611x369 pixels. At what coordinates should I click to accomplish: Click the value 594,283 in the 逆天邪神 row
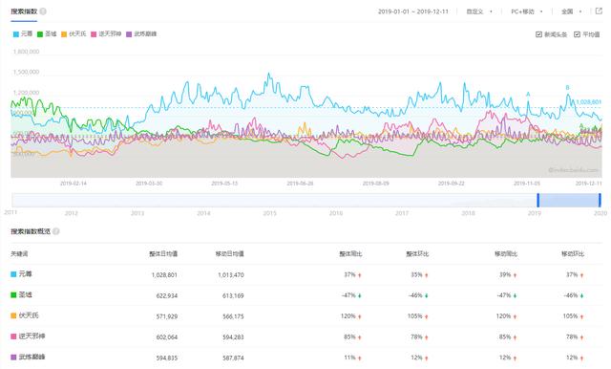[x=233, y=337]
